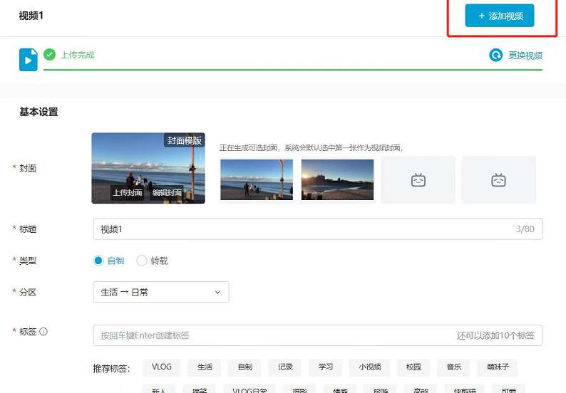Click inside the 标题 title input field
The height and width of the screenshot is (393, 566).
pos(299,229)
